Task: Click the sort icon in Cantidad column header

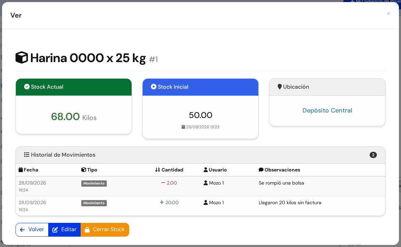Action: (x=157, y=170)
